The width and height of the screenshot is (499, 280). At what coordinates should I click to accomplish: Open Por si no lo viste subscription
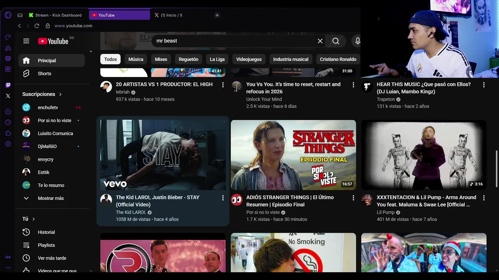pyautogui.click(x=51, y=121)
